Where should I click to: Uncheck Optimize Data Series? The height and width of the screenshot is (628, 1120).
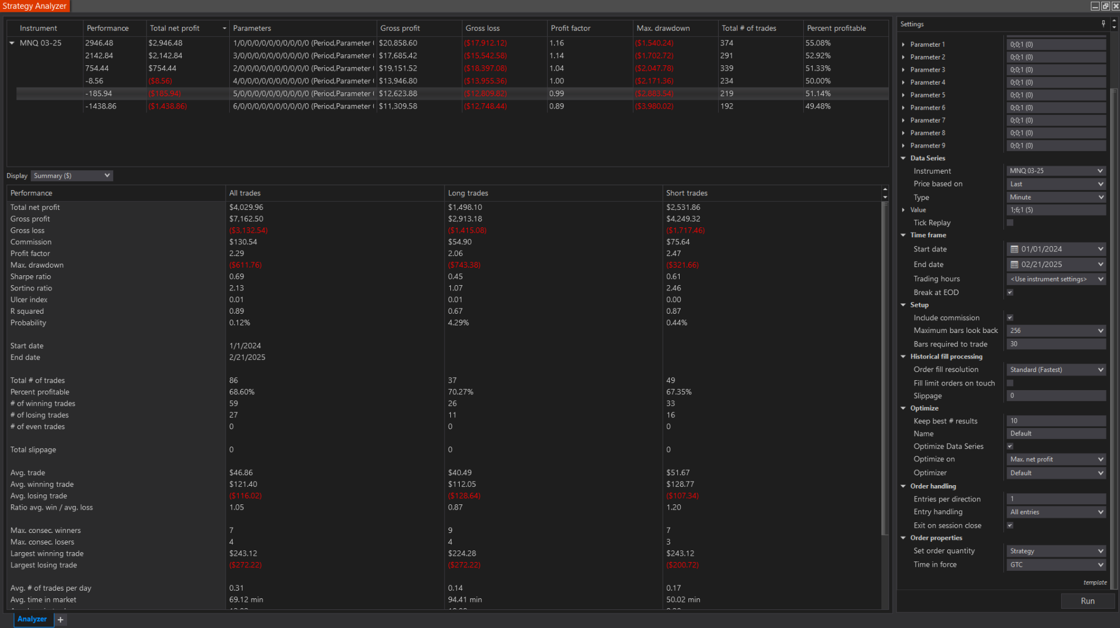coord(1010,447)
